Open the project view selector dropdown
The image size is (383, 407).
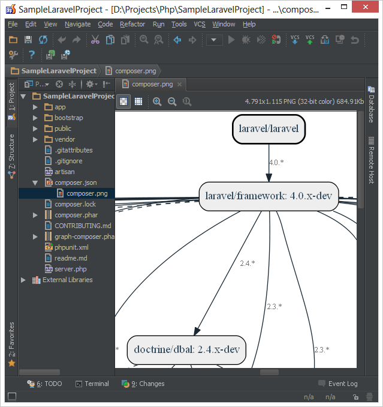tap(37, 85)
